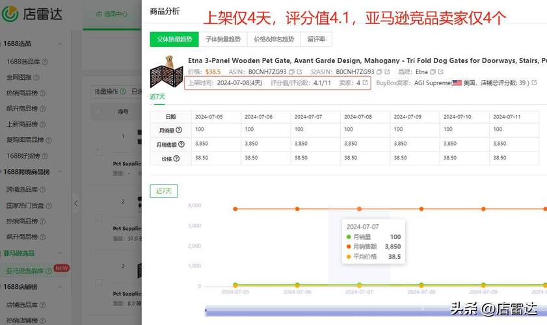Tick the checkbox for product row 3
This screenshot has height=325, width=547.
coord(99,282)
